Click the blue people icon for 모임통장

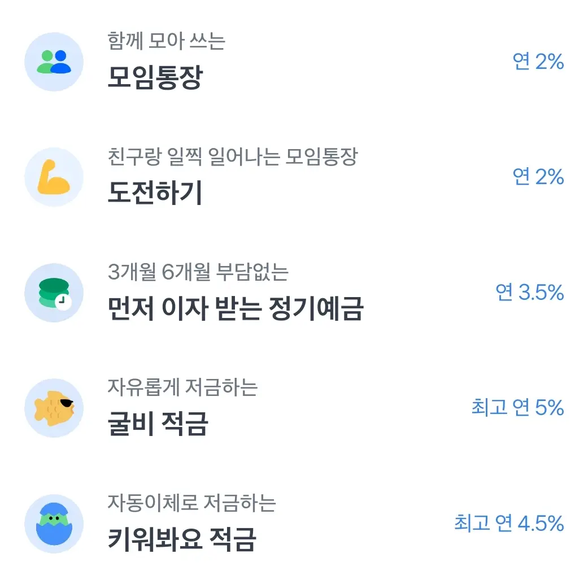(54, 62)
